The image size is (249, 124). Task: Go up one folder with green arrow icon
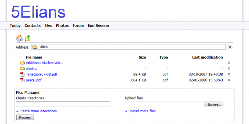tap(28, 39)
